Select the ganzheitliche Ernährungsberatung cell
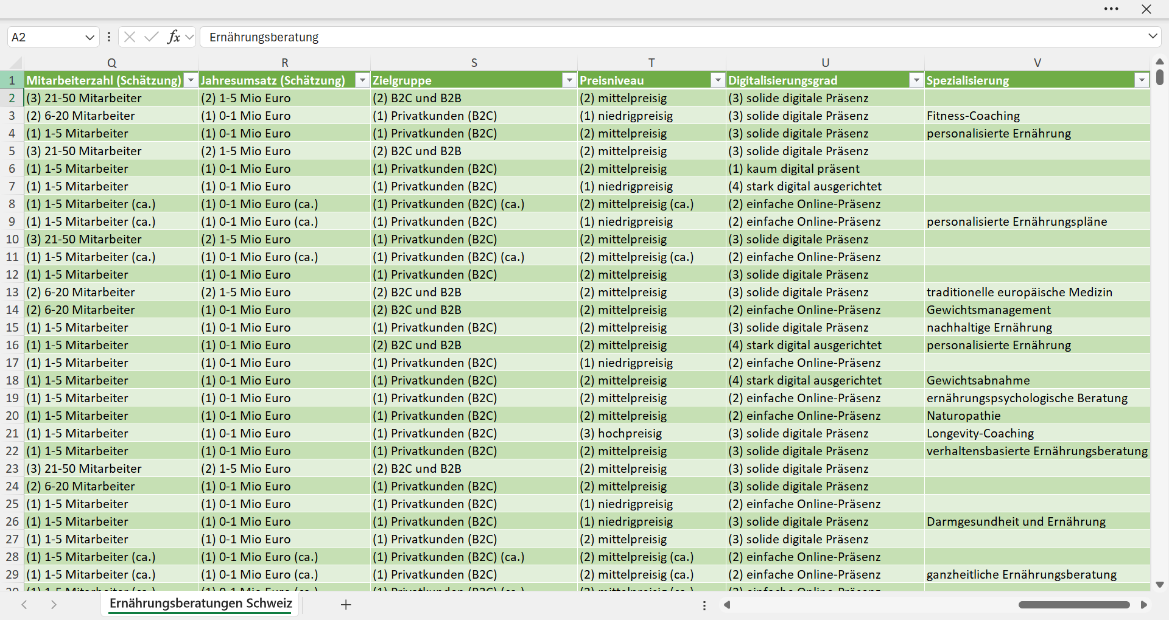This screenshot has height=620, width=1169. tap(1037, 574)
